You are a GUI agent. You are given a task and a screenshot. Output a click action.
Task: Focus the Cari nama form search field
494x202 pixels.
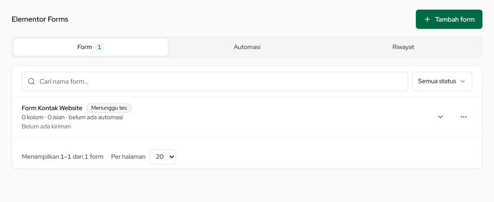click(215, 81)
